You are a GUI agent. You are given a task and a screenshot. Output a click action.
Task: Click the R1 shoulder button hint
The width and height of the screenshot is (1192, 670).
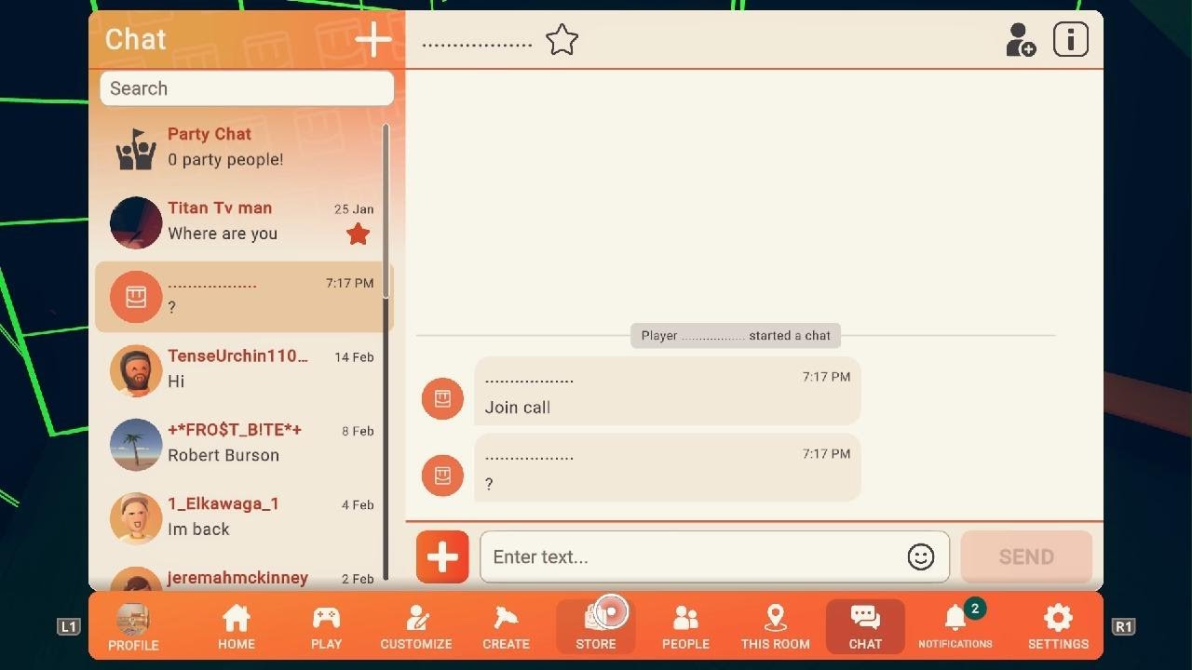point(1124,626)
